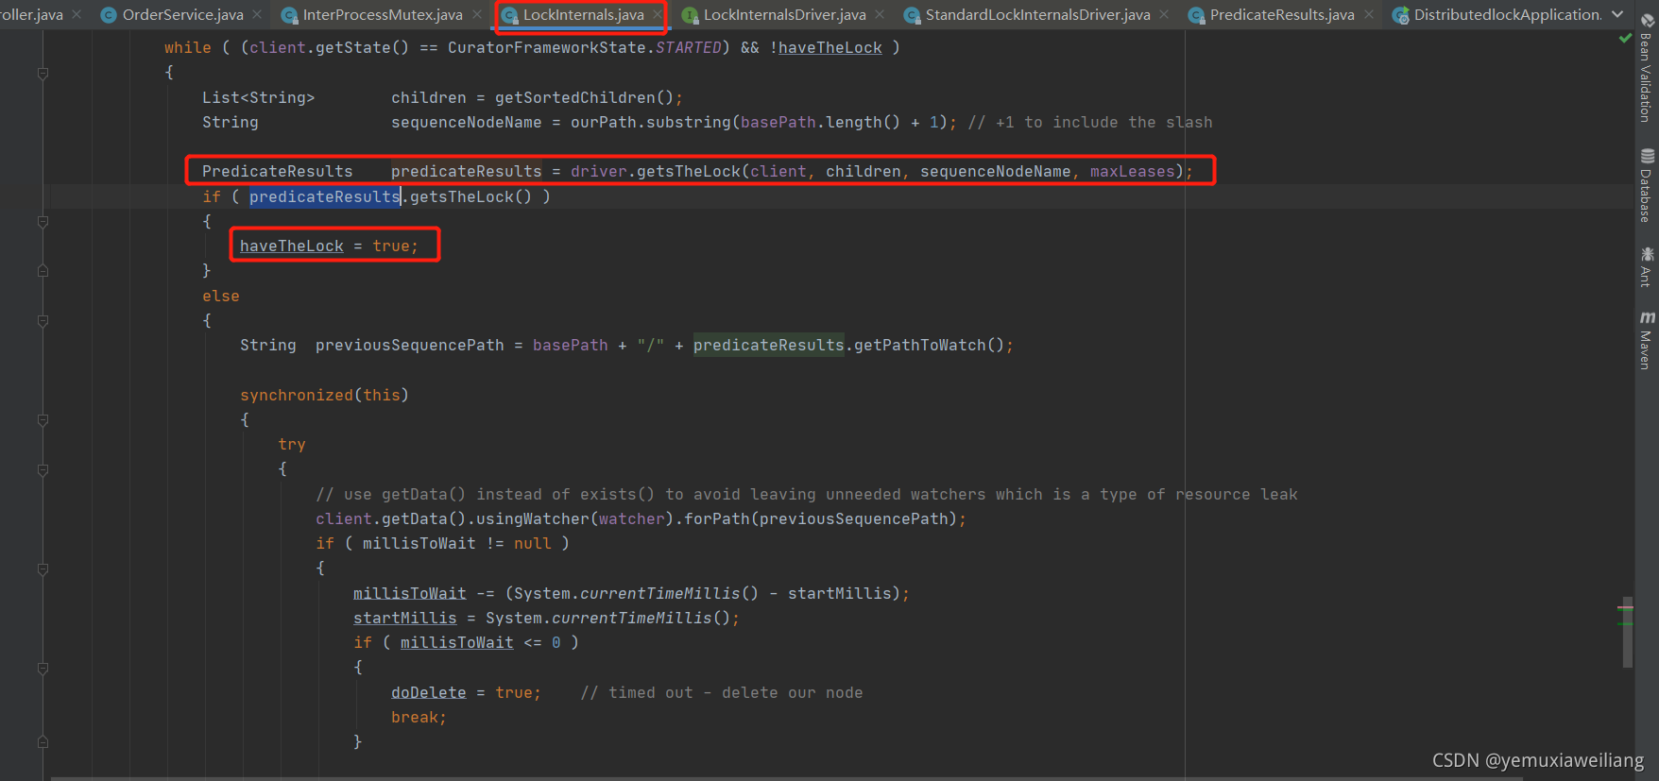The height and width of the screenshot is (781, 1659).
Task: Click the '+1 to include the slash' comment
Action: 1089,122
